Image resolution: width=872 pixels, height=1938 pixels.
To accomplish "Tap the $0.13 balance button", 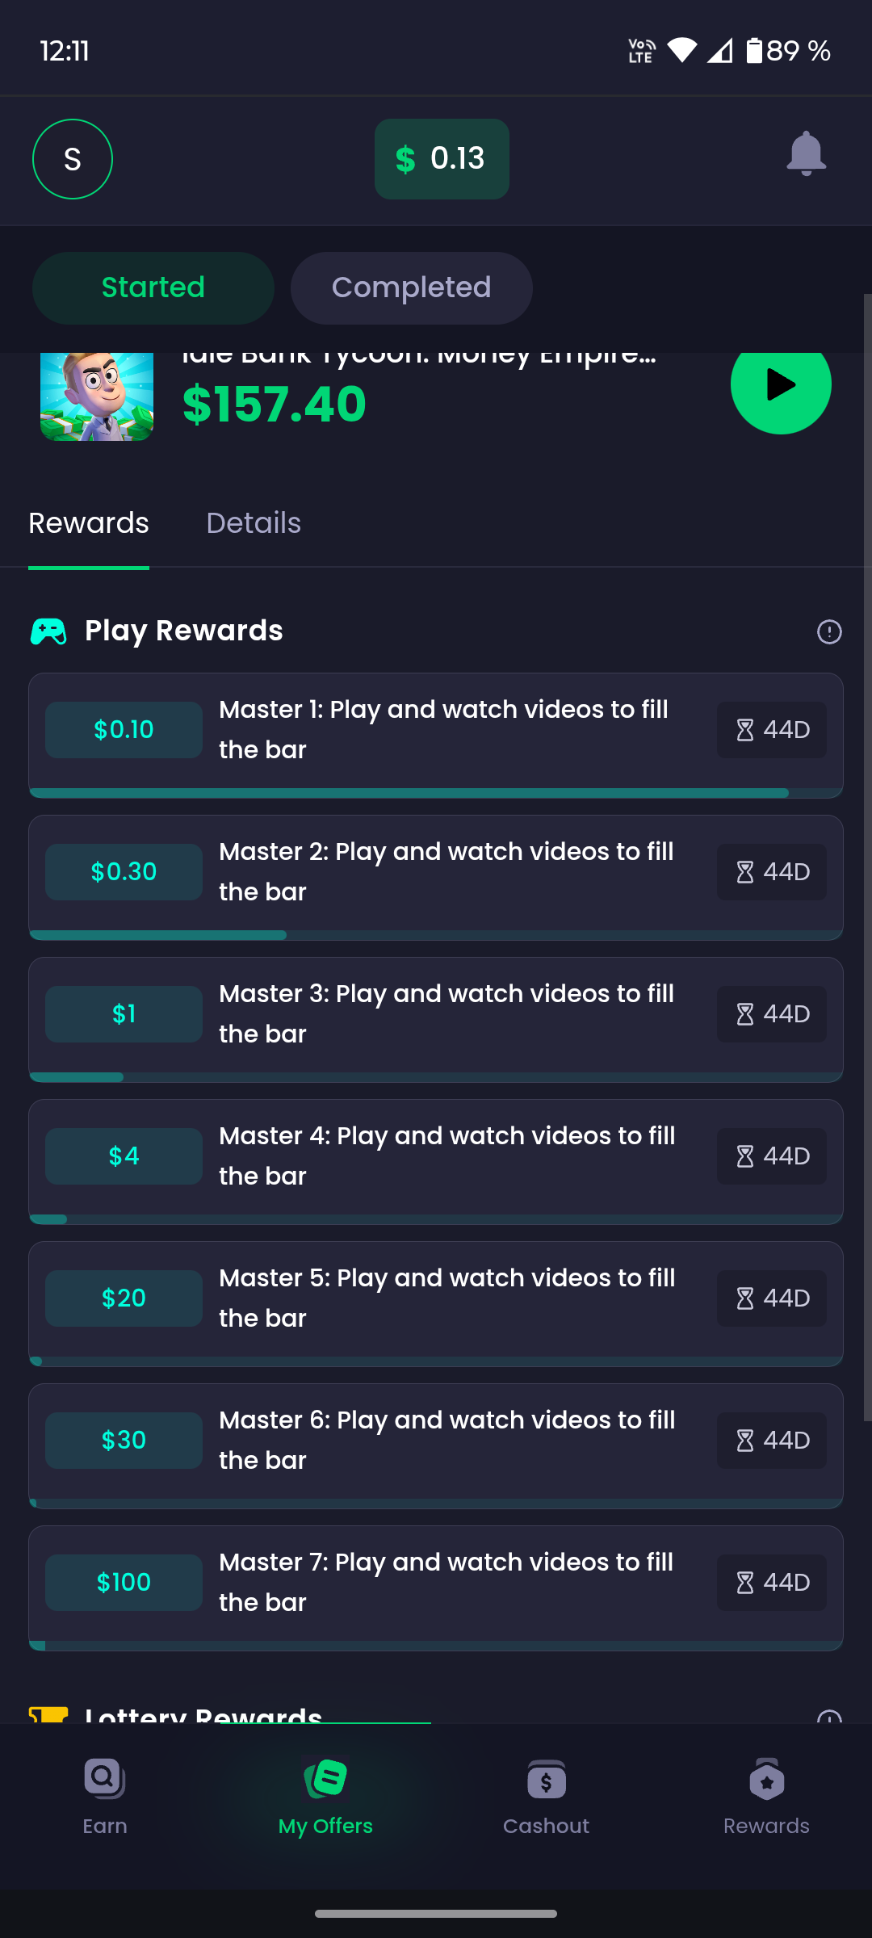I will point(442,159).
